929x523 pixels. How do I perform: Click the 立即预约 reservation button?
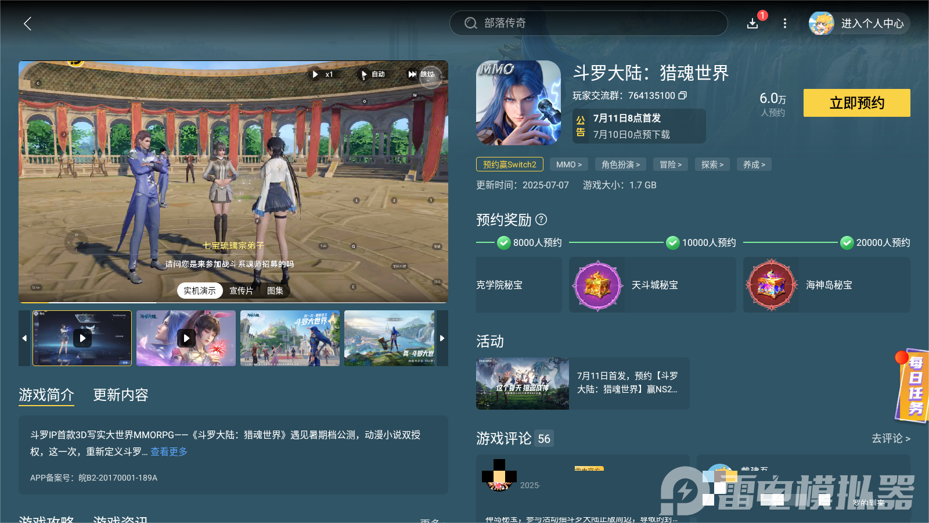(x=856, y=103)
